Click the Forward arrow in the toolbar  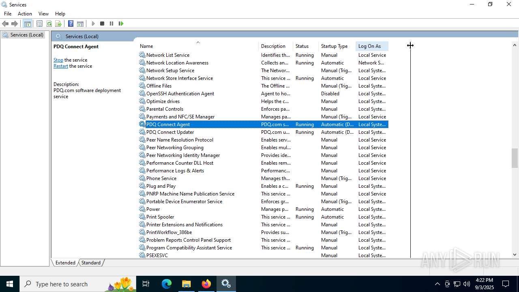[x=15, y=24]
